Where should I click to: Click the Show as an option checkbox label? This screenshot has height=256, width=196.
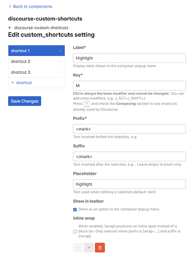119,209
